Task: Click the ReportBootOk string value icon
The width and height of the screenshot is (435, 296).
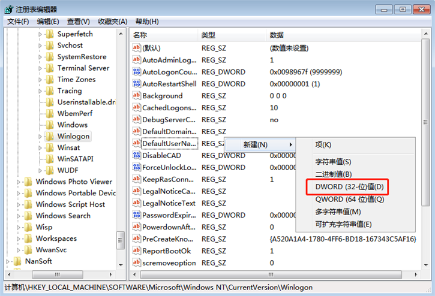Action: click(x=136, y=251)
